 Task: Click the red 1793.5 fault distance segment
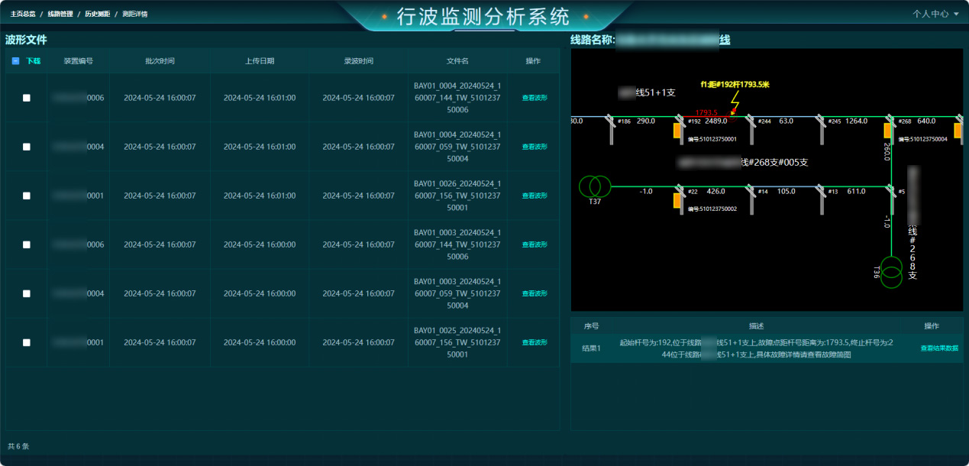click(x=707, y=117)
